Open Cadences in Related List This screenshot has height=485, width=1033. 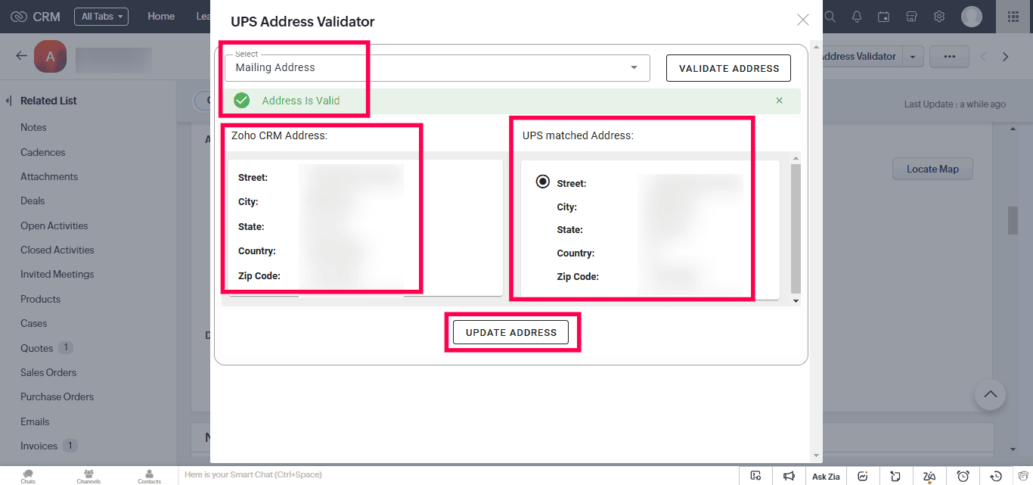[42, 152]
